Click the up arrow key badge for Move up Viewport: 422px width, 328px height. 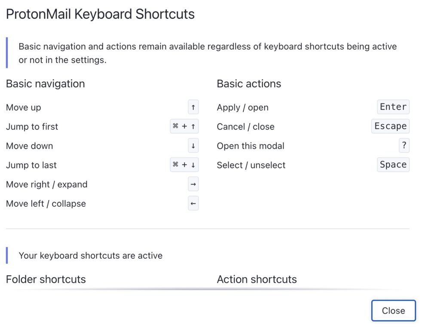(x=193, y=107)
